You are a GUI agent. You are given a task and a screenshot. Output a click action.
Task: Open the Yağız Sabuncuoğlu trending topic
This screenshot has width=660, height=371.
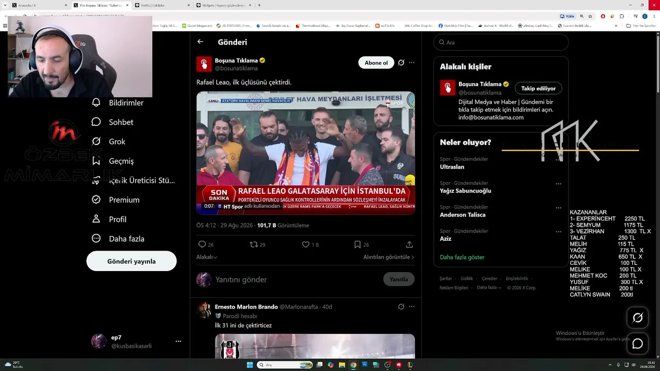(466, 191)
